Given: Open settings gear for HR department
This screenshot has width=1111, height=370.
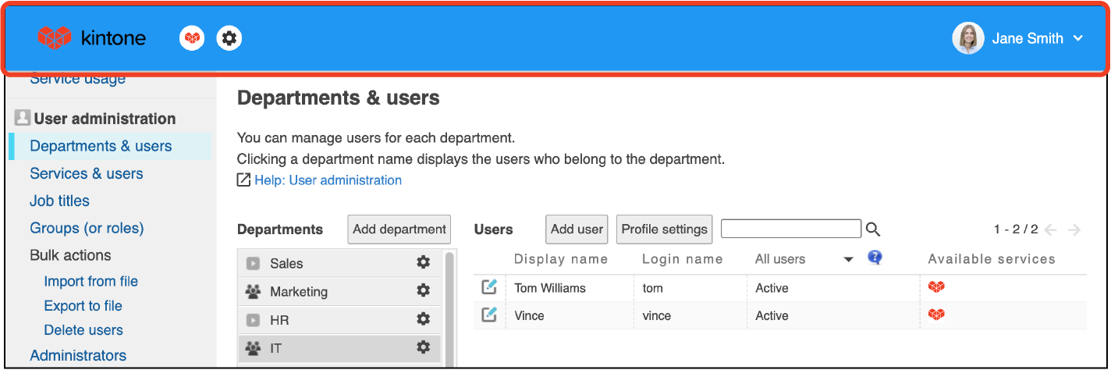Looking at the screenshot, I should click(x=423, y=319).
